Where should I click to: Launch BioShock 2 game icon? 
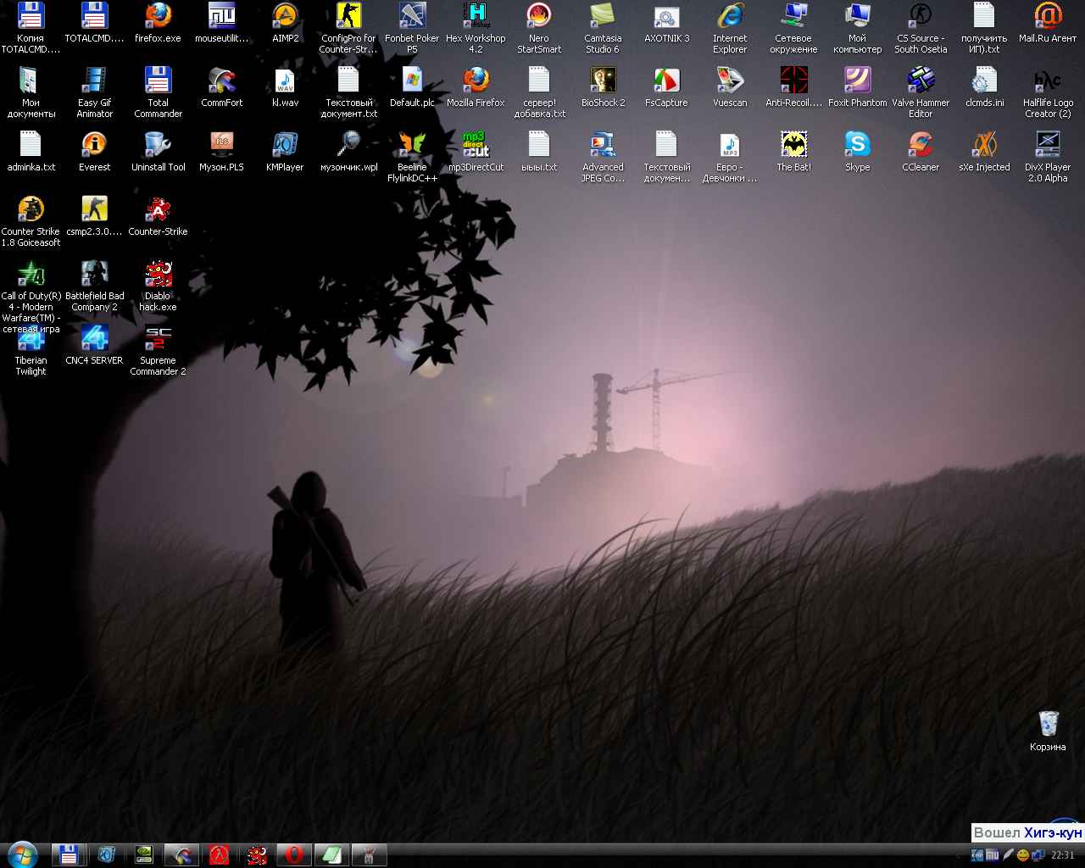(603, 87)
